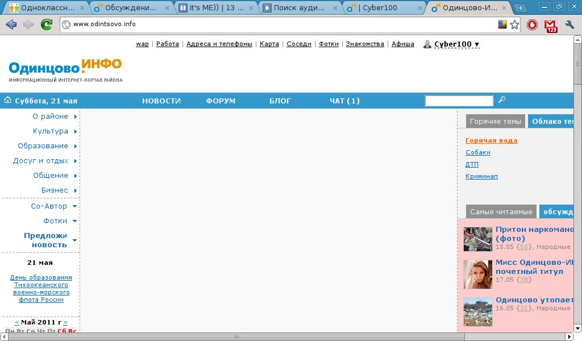Select the обсуждаемые tab

556,211
